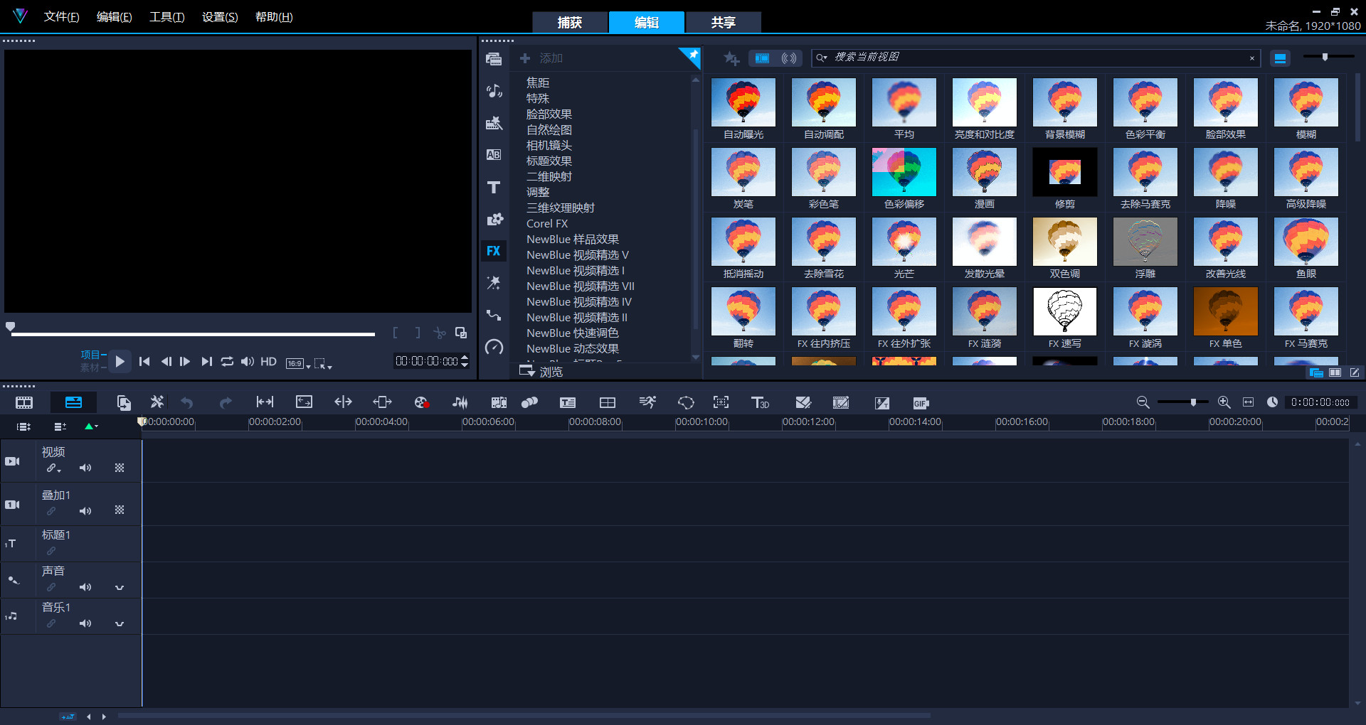Select the FX filter library icon
This screenshot has height=725, width=1366.
(494, 251)
